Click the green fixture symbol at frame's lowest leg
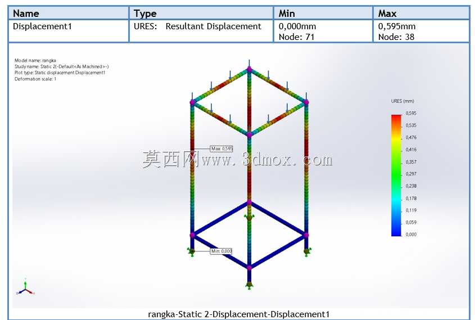Viewport: 475px width, 320px height. pos(249,285)
